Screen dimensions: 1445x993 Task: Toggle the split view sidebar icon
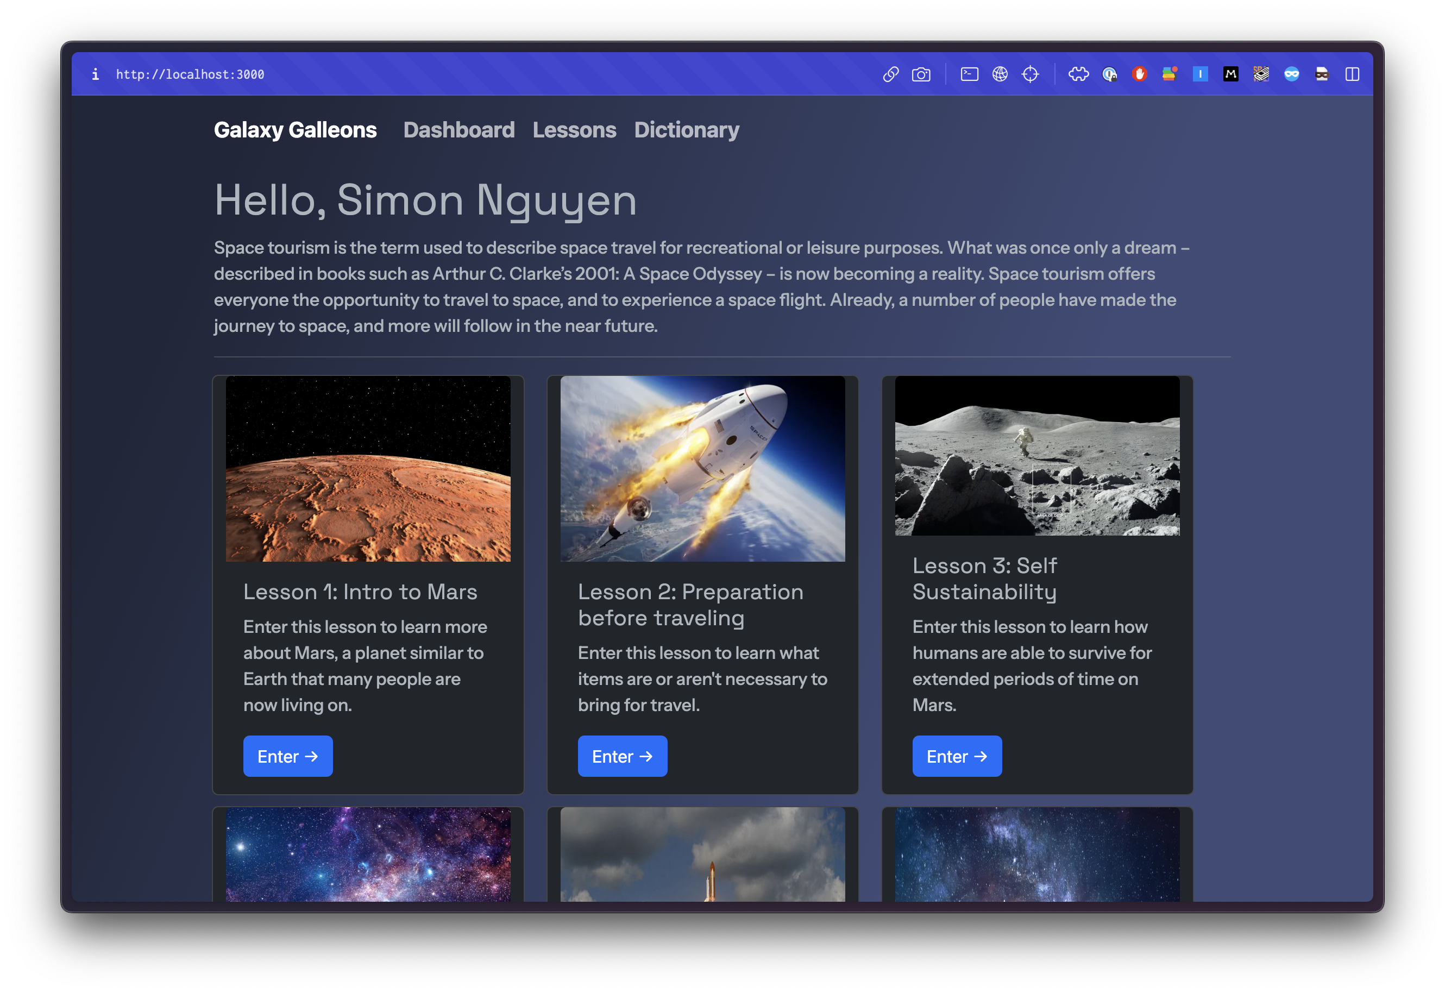click(1352, 74)
